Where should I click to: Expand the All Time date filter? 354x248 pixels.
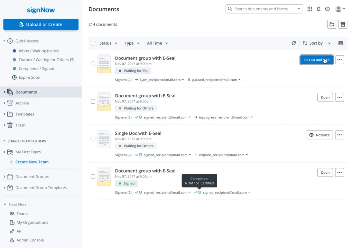[157, 43]
